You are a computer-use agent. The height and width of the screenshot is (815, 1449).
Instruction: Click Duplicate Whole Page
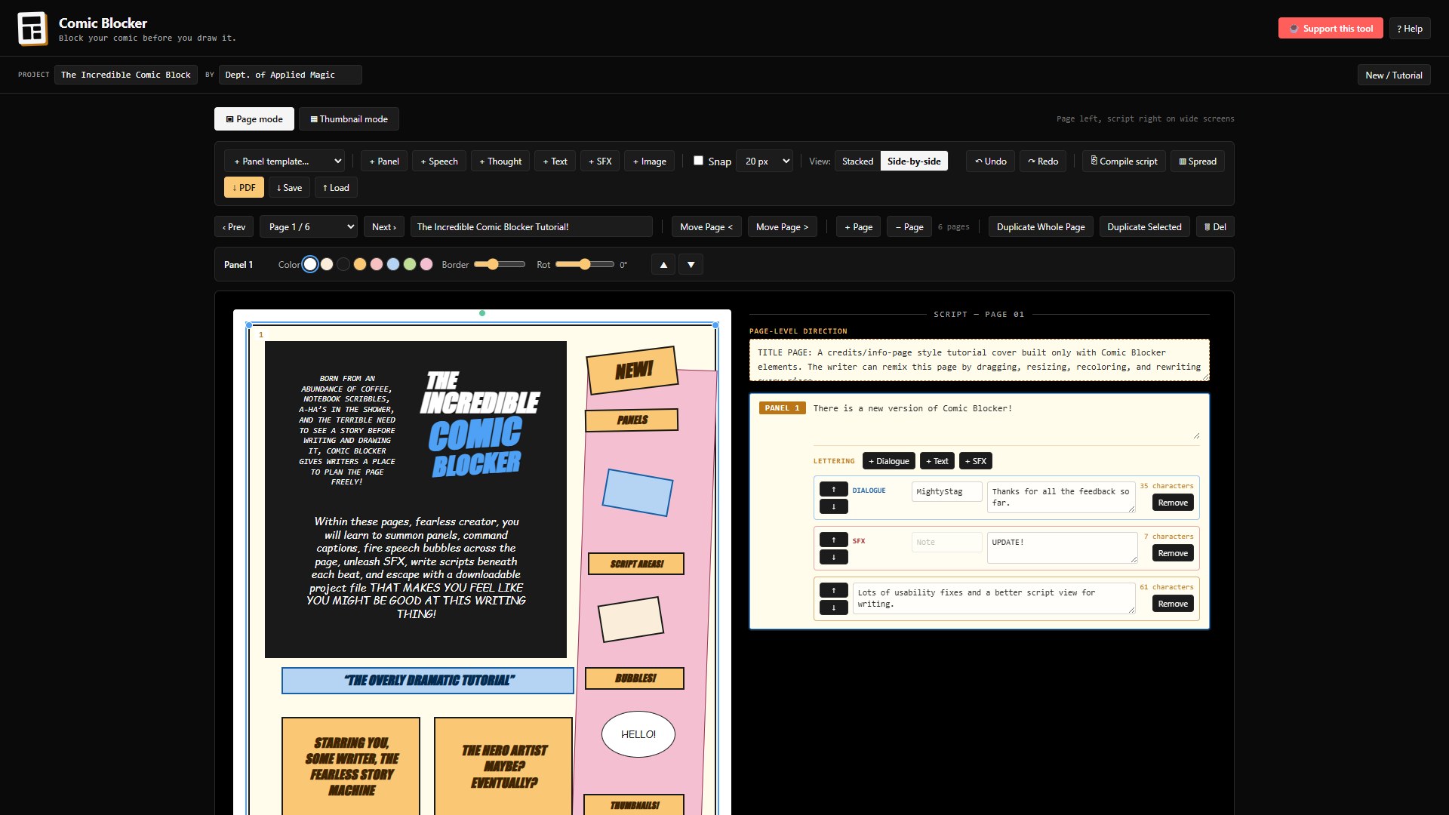pyautogui.click(x=1041, y=227)
